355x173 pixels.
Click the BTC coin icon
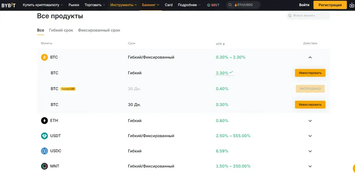pyautogui.click(x=44, y=57)
